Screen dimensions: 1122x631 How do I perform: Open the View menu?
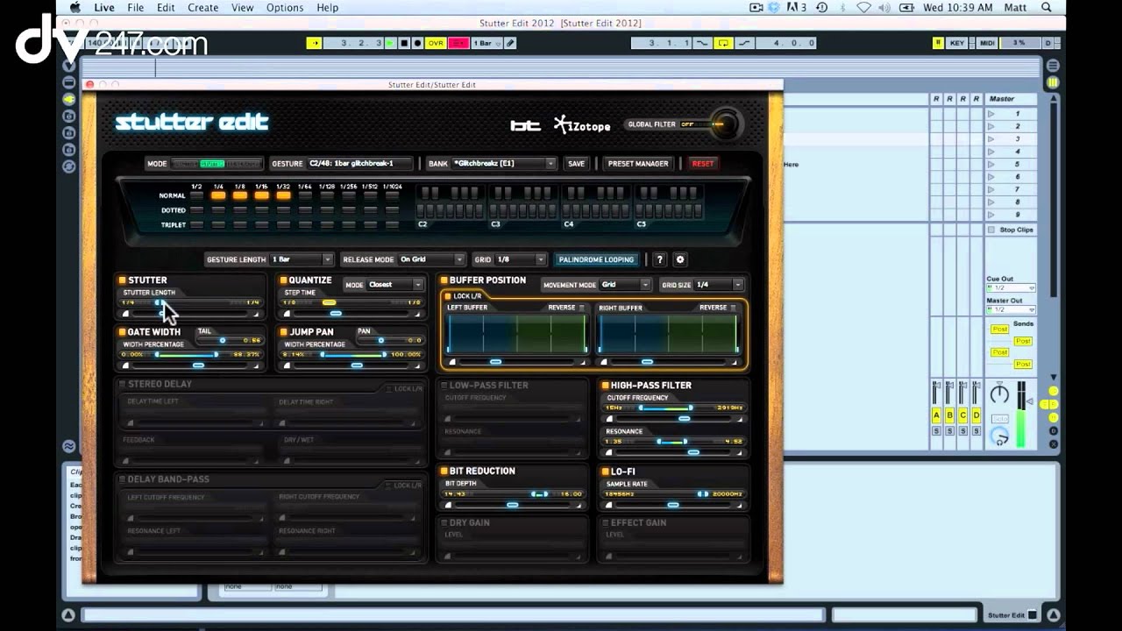[x=242, y=7]
